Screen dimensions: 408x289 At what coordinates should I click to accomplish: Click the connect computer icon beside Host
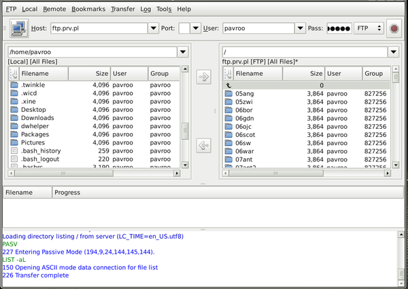(18, 28)
